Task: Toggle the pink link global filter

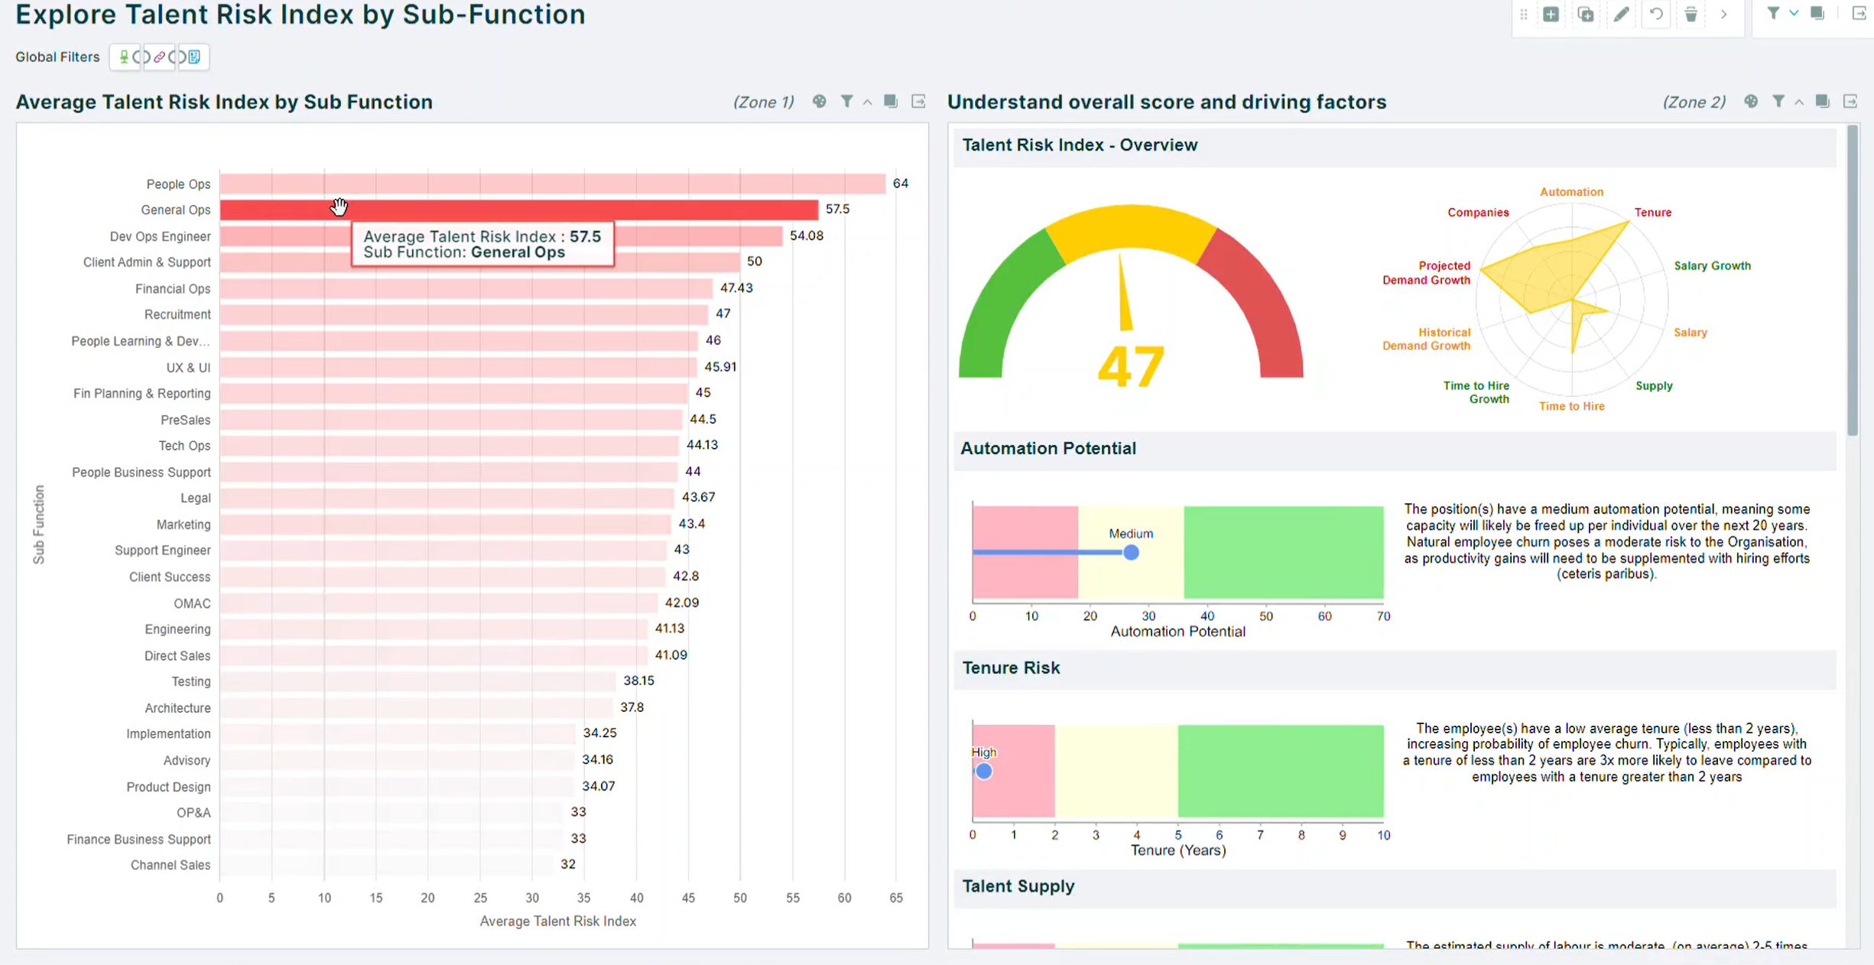Action: point(159,57)
